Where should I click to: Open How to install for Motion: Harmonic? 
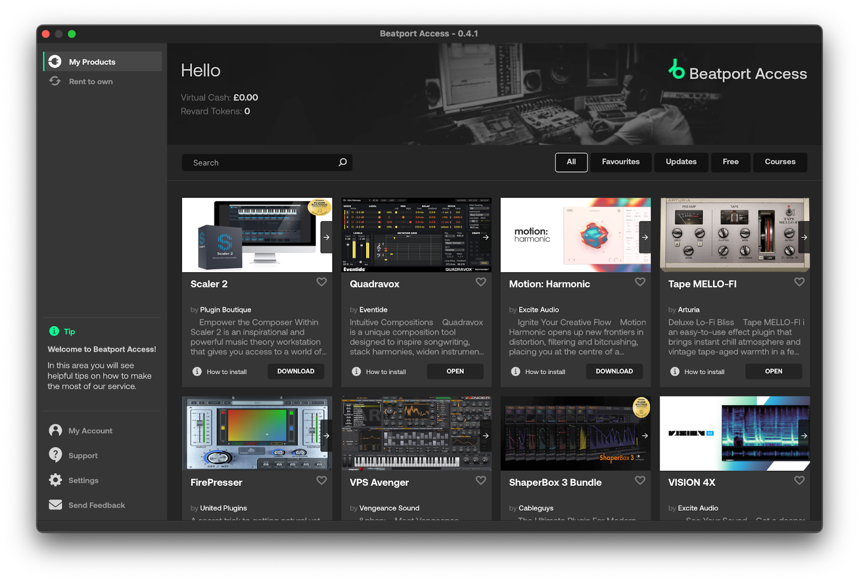(545, 372)
